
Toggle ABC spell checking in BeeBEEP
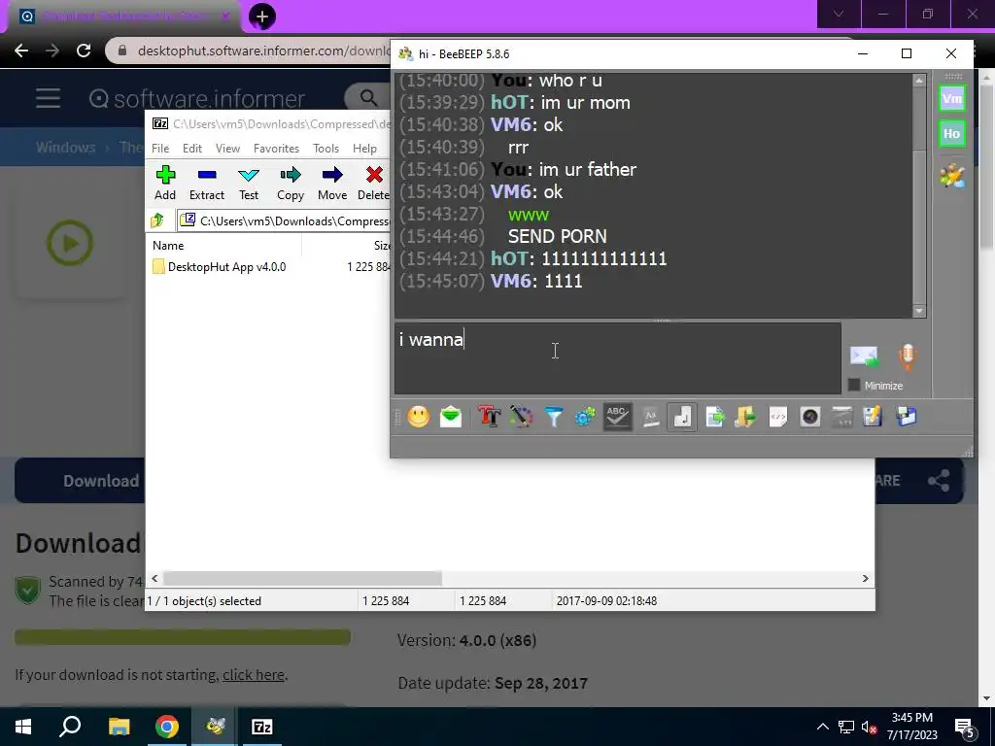pos(617,417)
